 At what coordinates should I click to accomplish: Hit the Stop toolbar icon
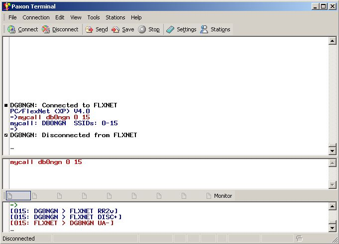pyautogui.click(x=142, y=29)
